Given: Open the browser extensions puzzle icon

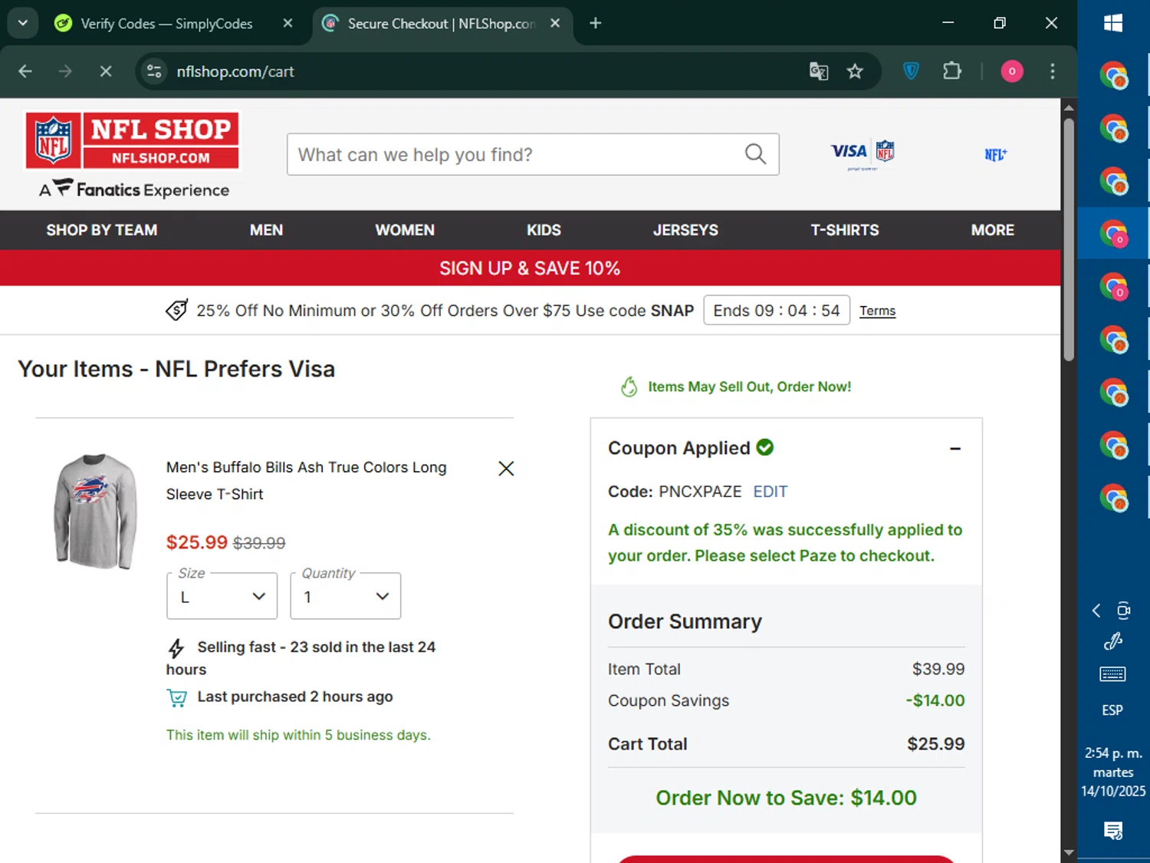Looking at the screenshot, I should pos(951,71).
